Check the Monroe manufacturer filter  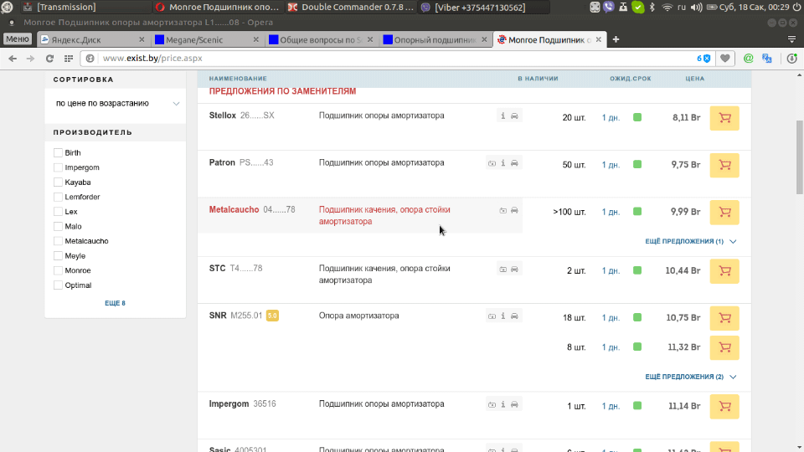click(58, 270)
